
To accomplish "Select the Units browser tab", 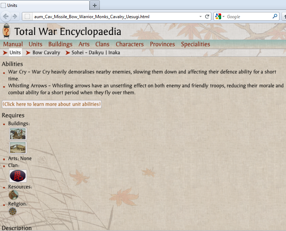I will tap(45, 5).
